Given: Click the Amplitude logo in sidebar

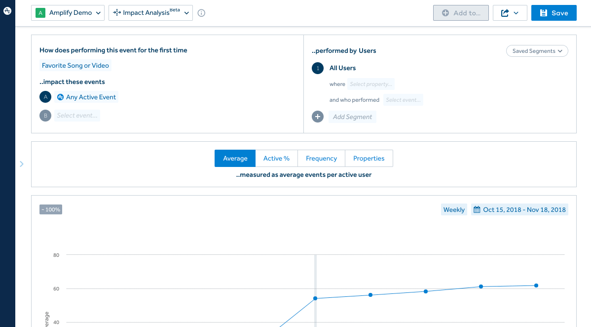Looking at the screenshot, I should pos(7,11).
